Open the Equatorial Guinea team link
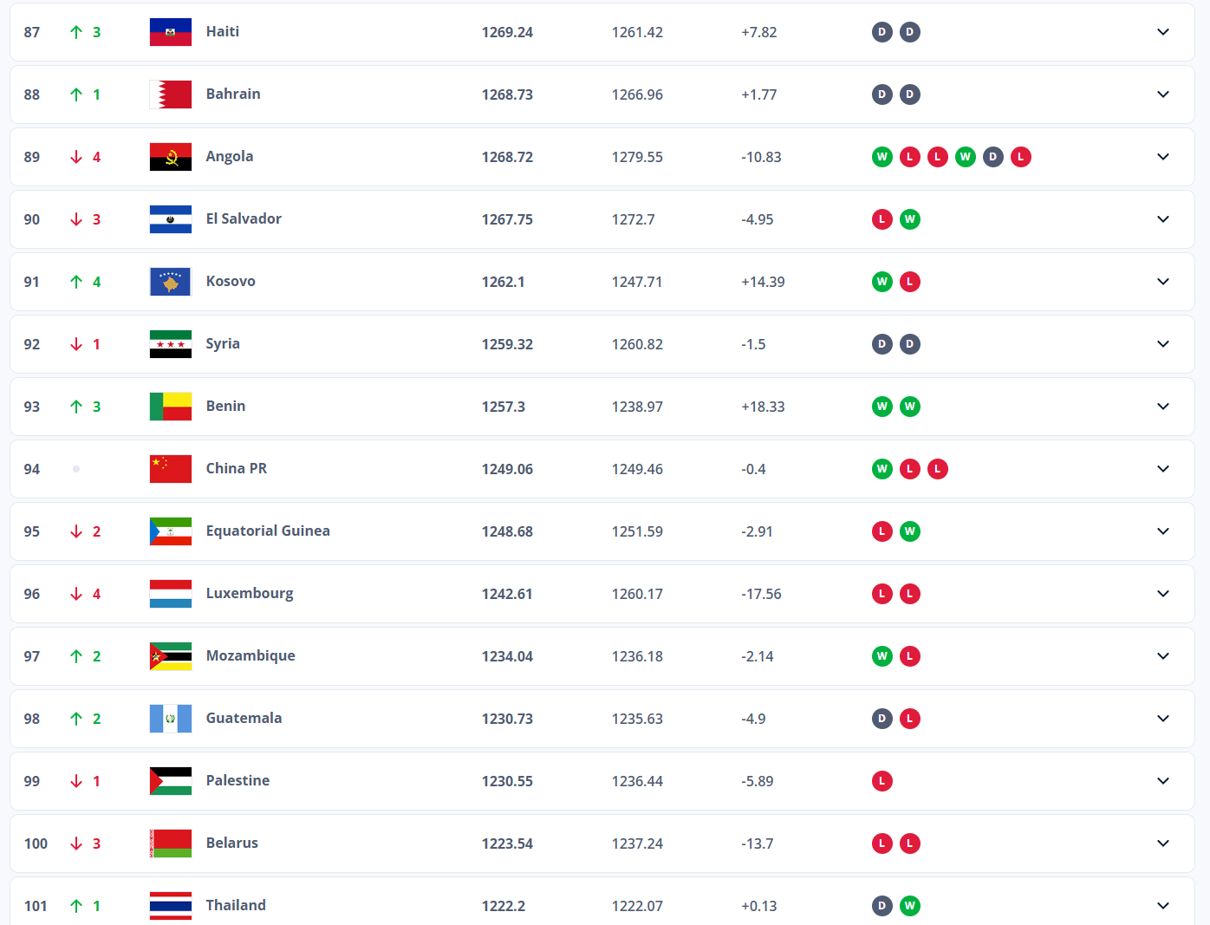 tap(267, 531)
